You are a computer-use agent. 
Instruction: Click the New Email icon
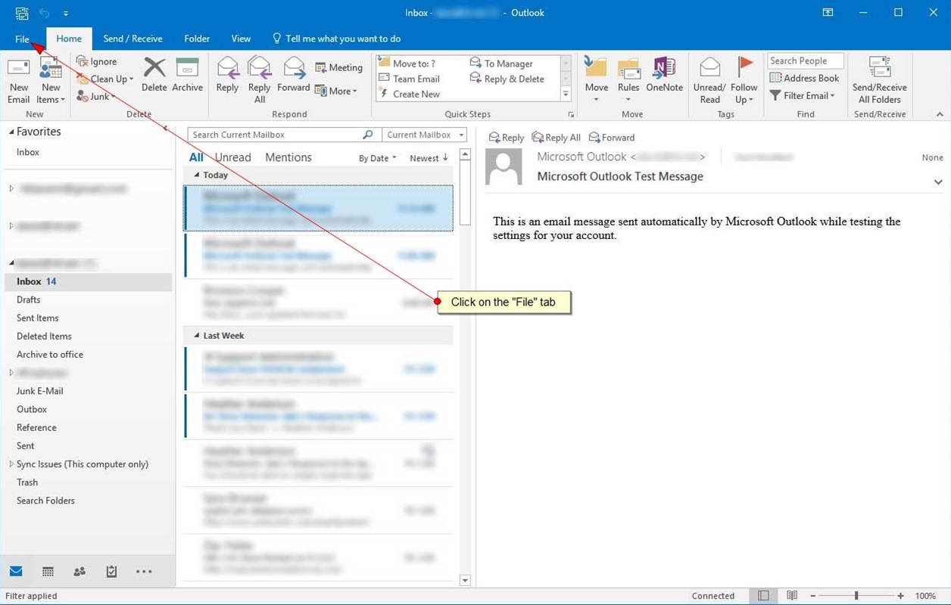(18, 68)
